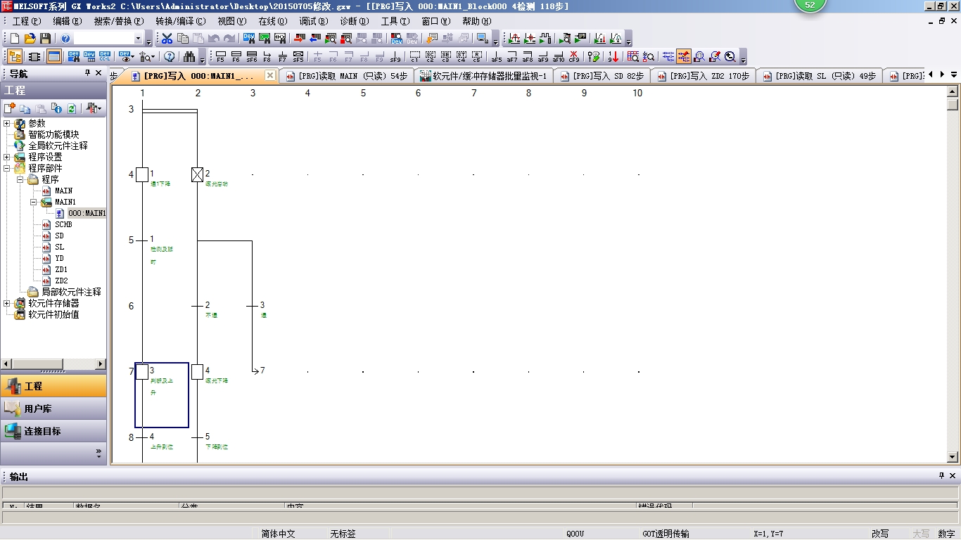Open the toolbar search combo box dropdown
The height and width of the screenshot is (540, 961).
(138, 39)
